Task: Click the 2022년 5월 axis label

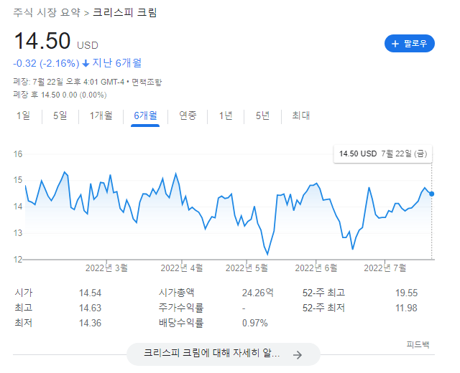Action: (x=247, y=268)
